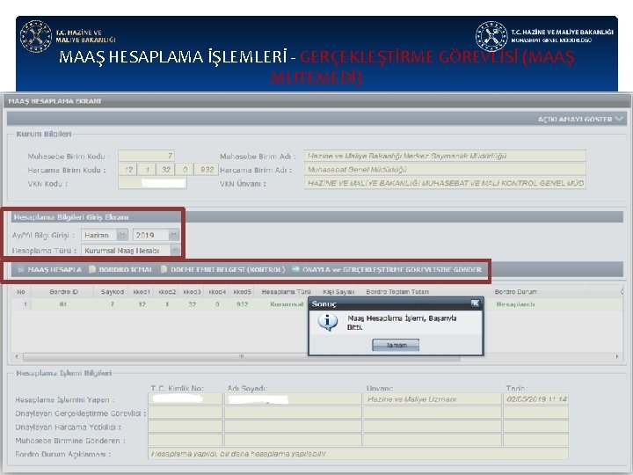Click MAAŞ HESAPLAMA EKRANI title bar
The width and height of the screenshot is (633, 475).
[x=316, y=101]
